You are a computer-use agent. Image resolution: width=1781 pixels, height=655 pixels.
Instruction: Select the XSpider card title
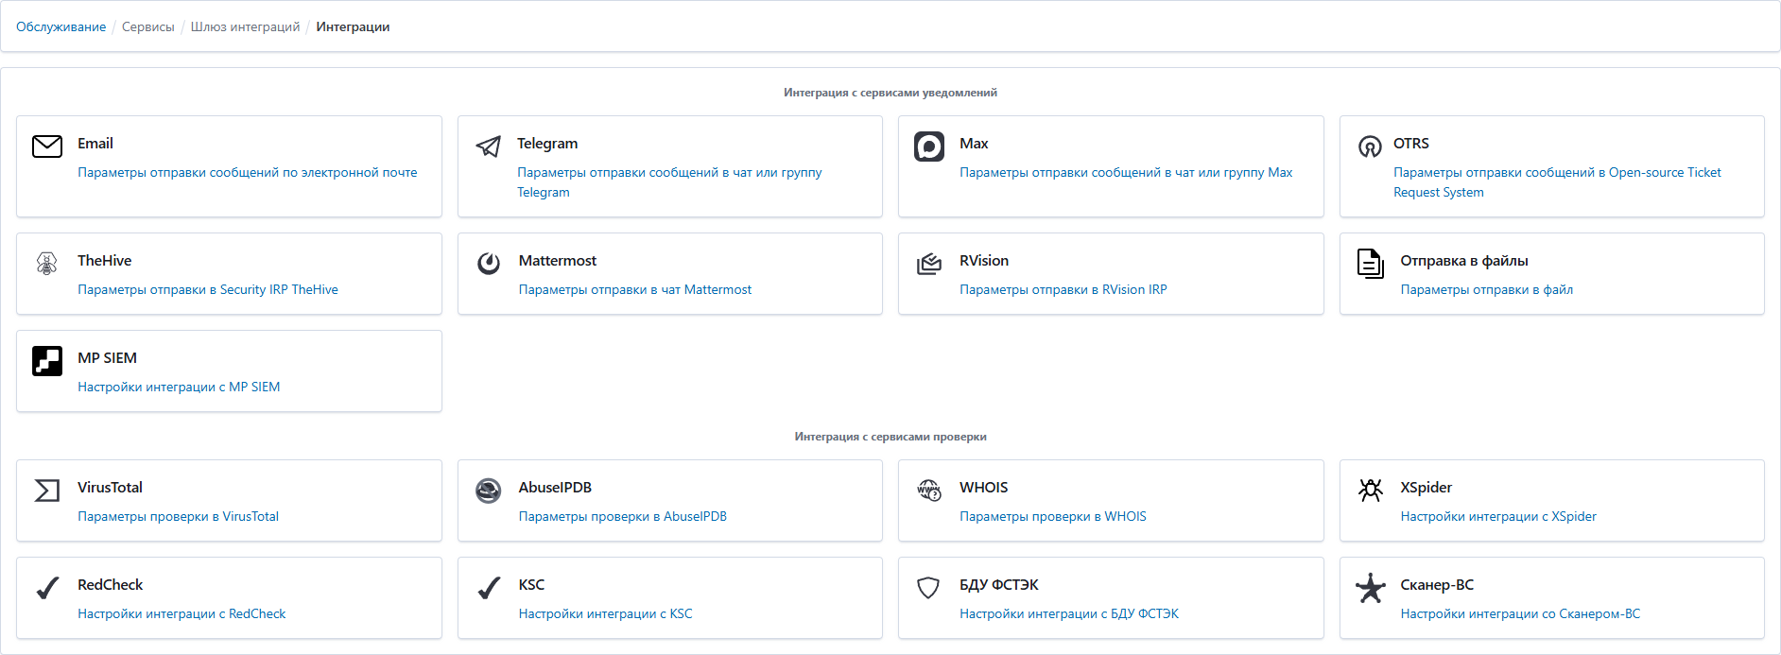1427,487
